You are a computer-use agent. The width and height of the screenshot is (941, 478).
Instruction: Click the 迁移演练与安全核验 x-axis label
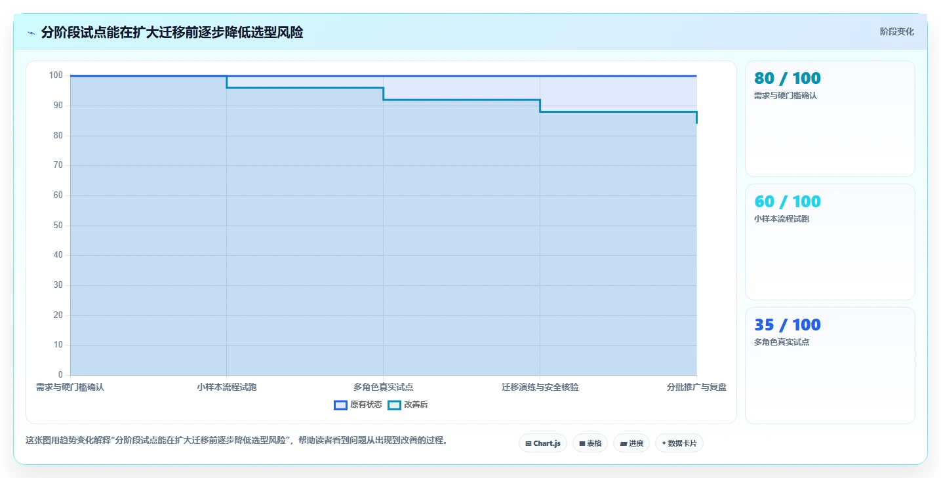tap(540, 387)
